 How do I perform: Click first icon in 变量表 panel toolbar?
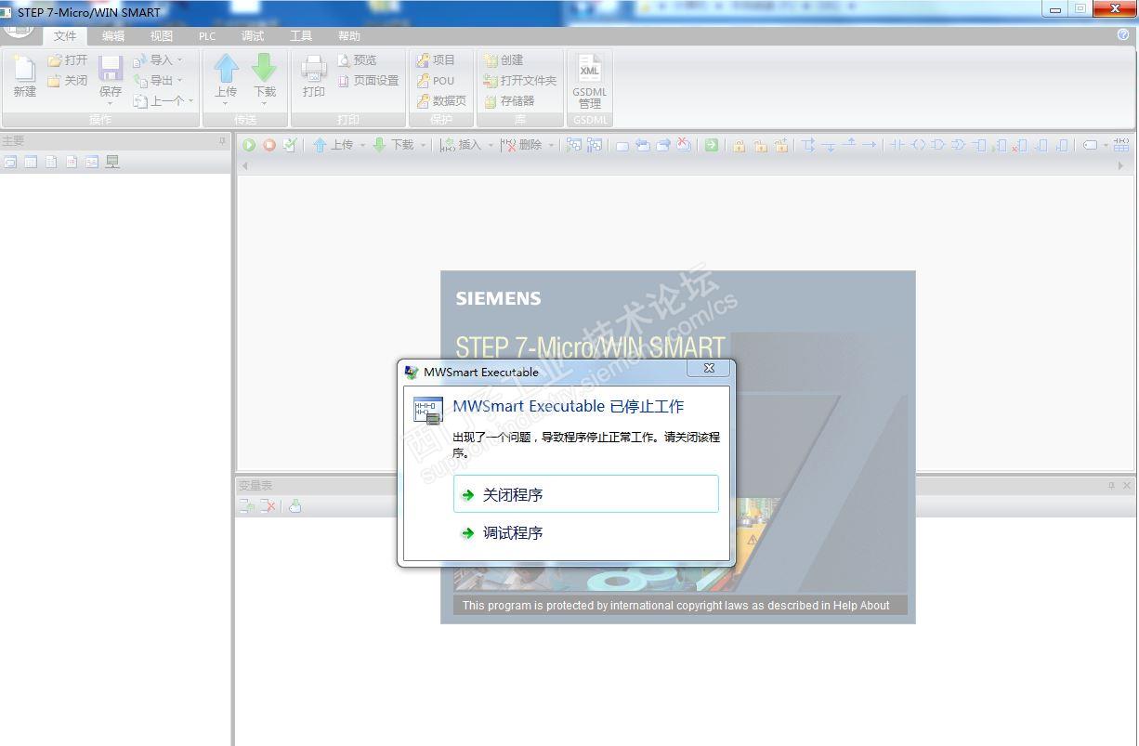[247, 506]
